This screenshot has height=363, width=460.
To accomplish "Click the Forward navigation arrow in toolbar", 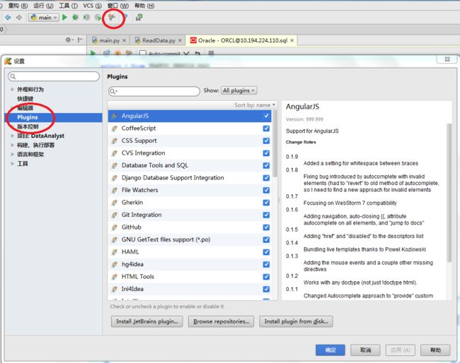I will (19, 18).
